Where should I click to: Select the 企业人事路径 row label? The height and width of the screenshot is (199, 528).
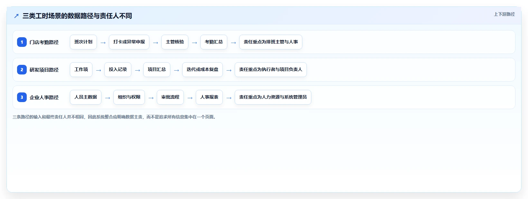44,97
